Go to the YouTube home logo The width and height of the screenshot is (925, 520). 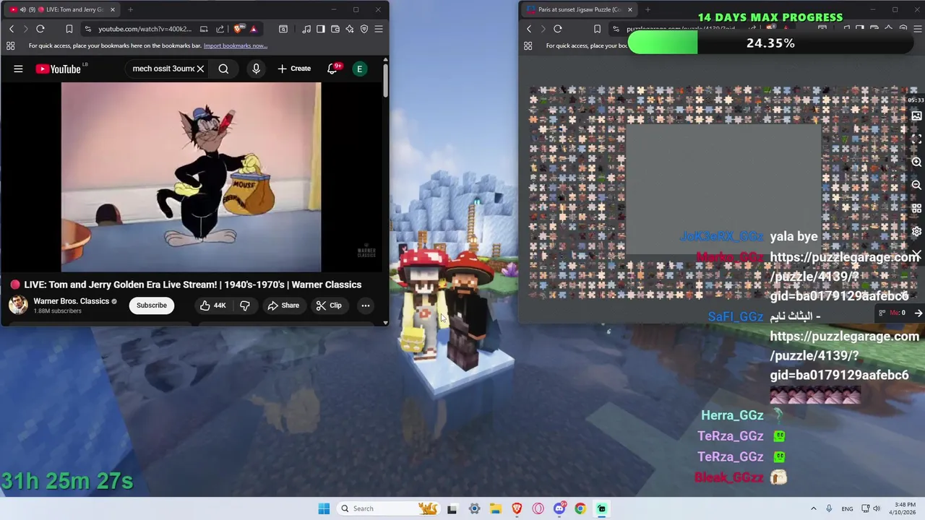(x=59, y=69)
